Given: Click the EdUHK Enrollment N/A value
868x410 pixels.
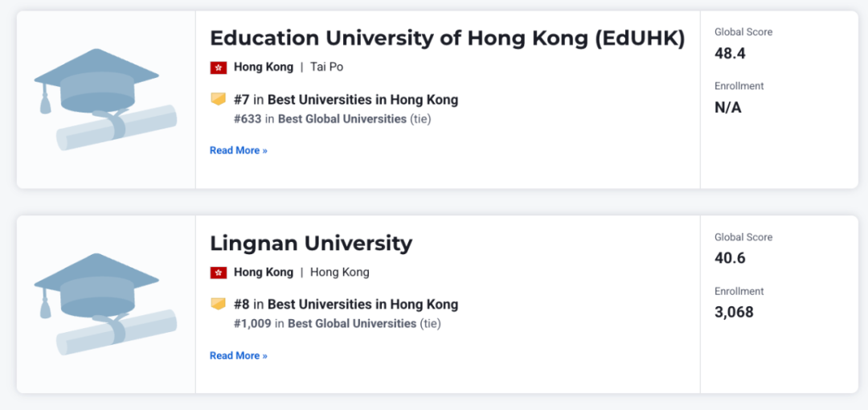Looking at the screenshot, I should pyautogui.click(x=728, y=108).
